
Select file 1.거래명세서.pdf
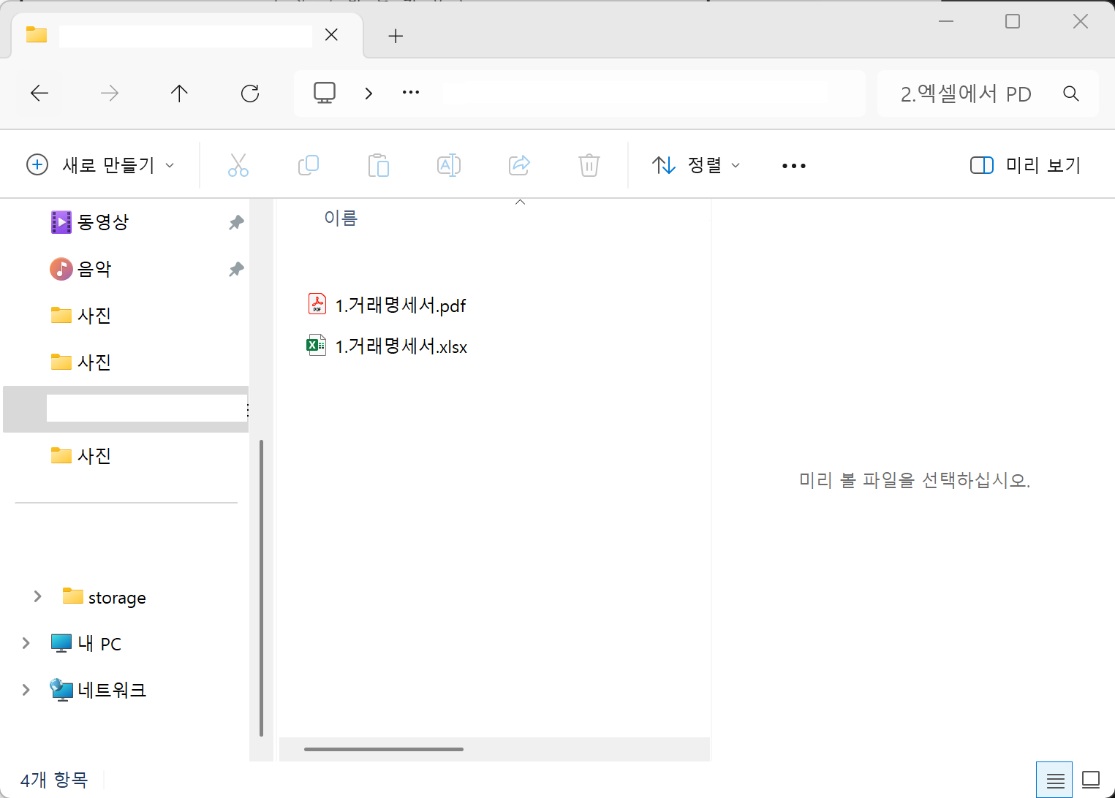[400, 305]
